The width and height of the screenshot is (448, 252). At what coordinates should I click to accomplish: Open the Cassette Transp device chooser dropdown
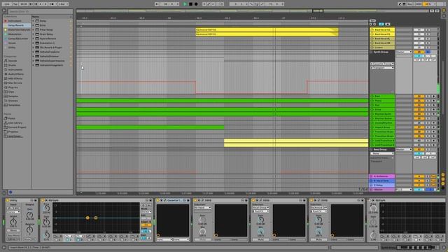(382, 64)
